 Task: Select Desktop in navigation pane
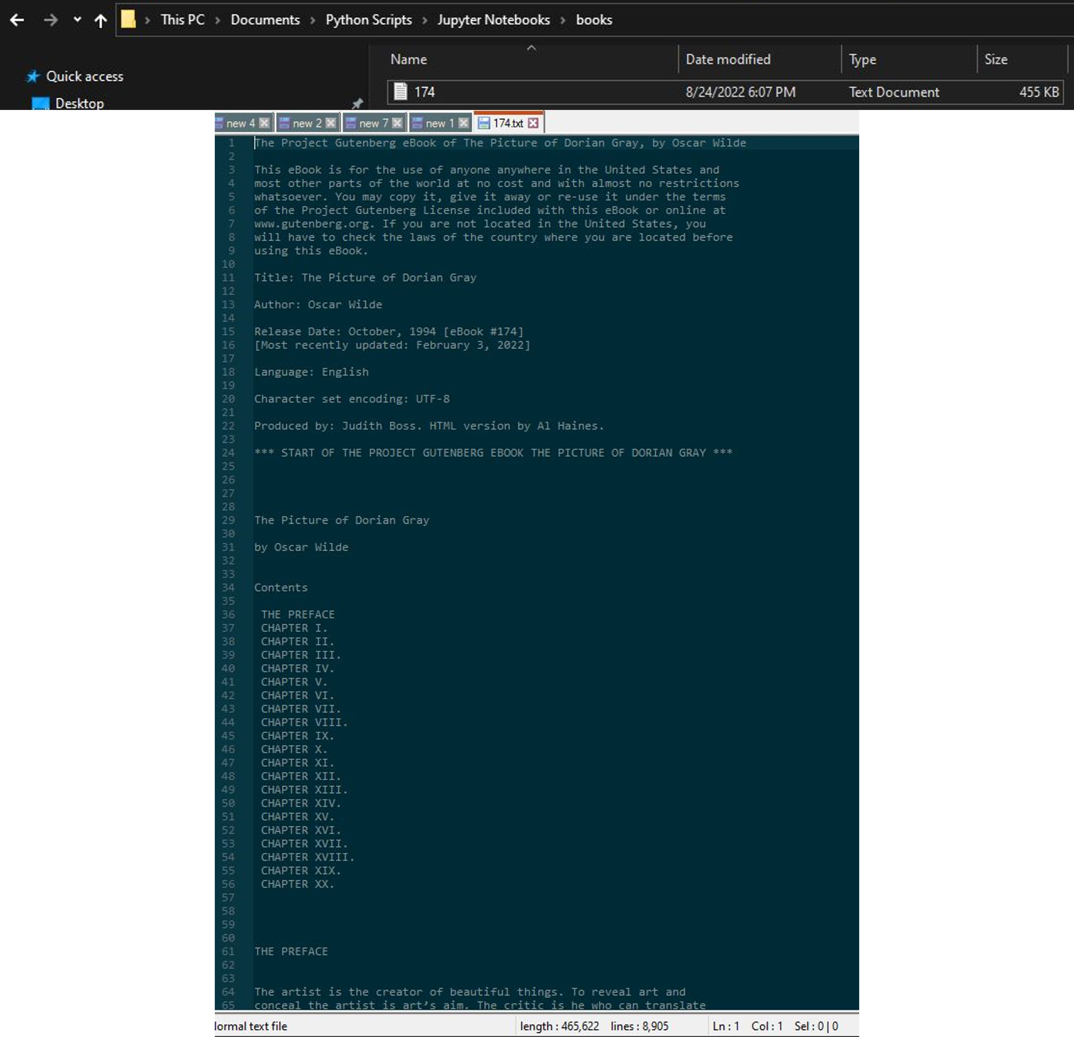[x=79, y=103]
